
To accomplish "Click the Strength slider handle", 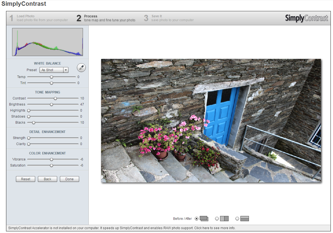I will (29, 138).
